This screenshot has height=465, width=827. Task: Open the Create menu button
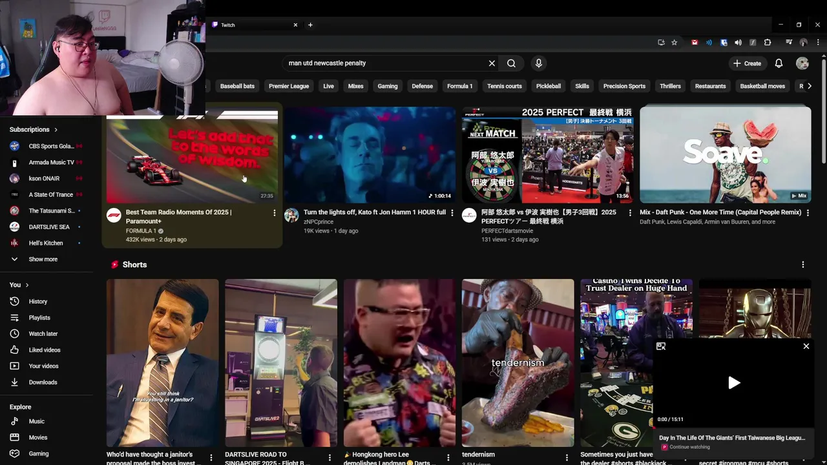(x=747, y=63)
